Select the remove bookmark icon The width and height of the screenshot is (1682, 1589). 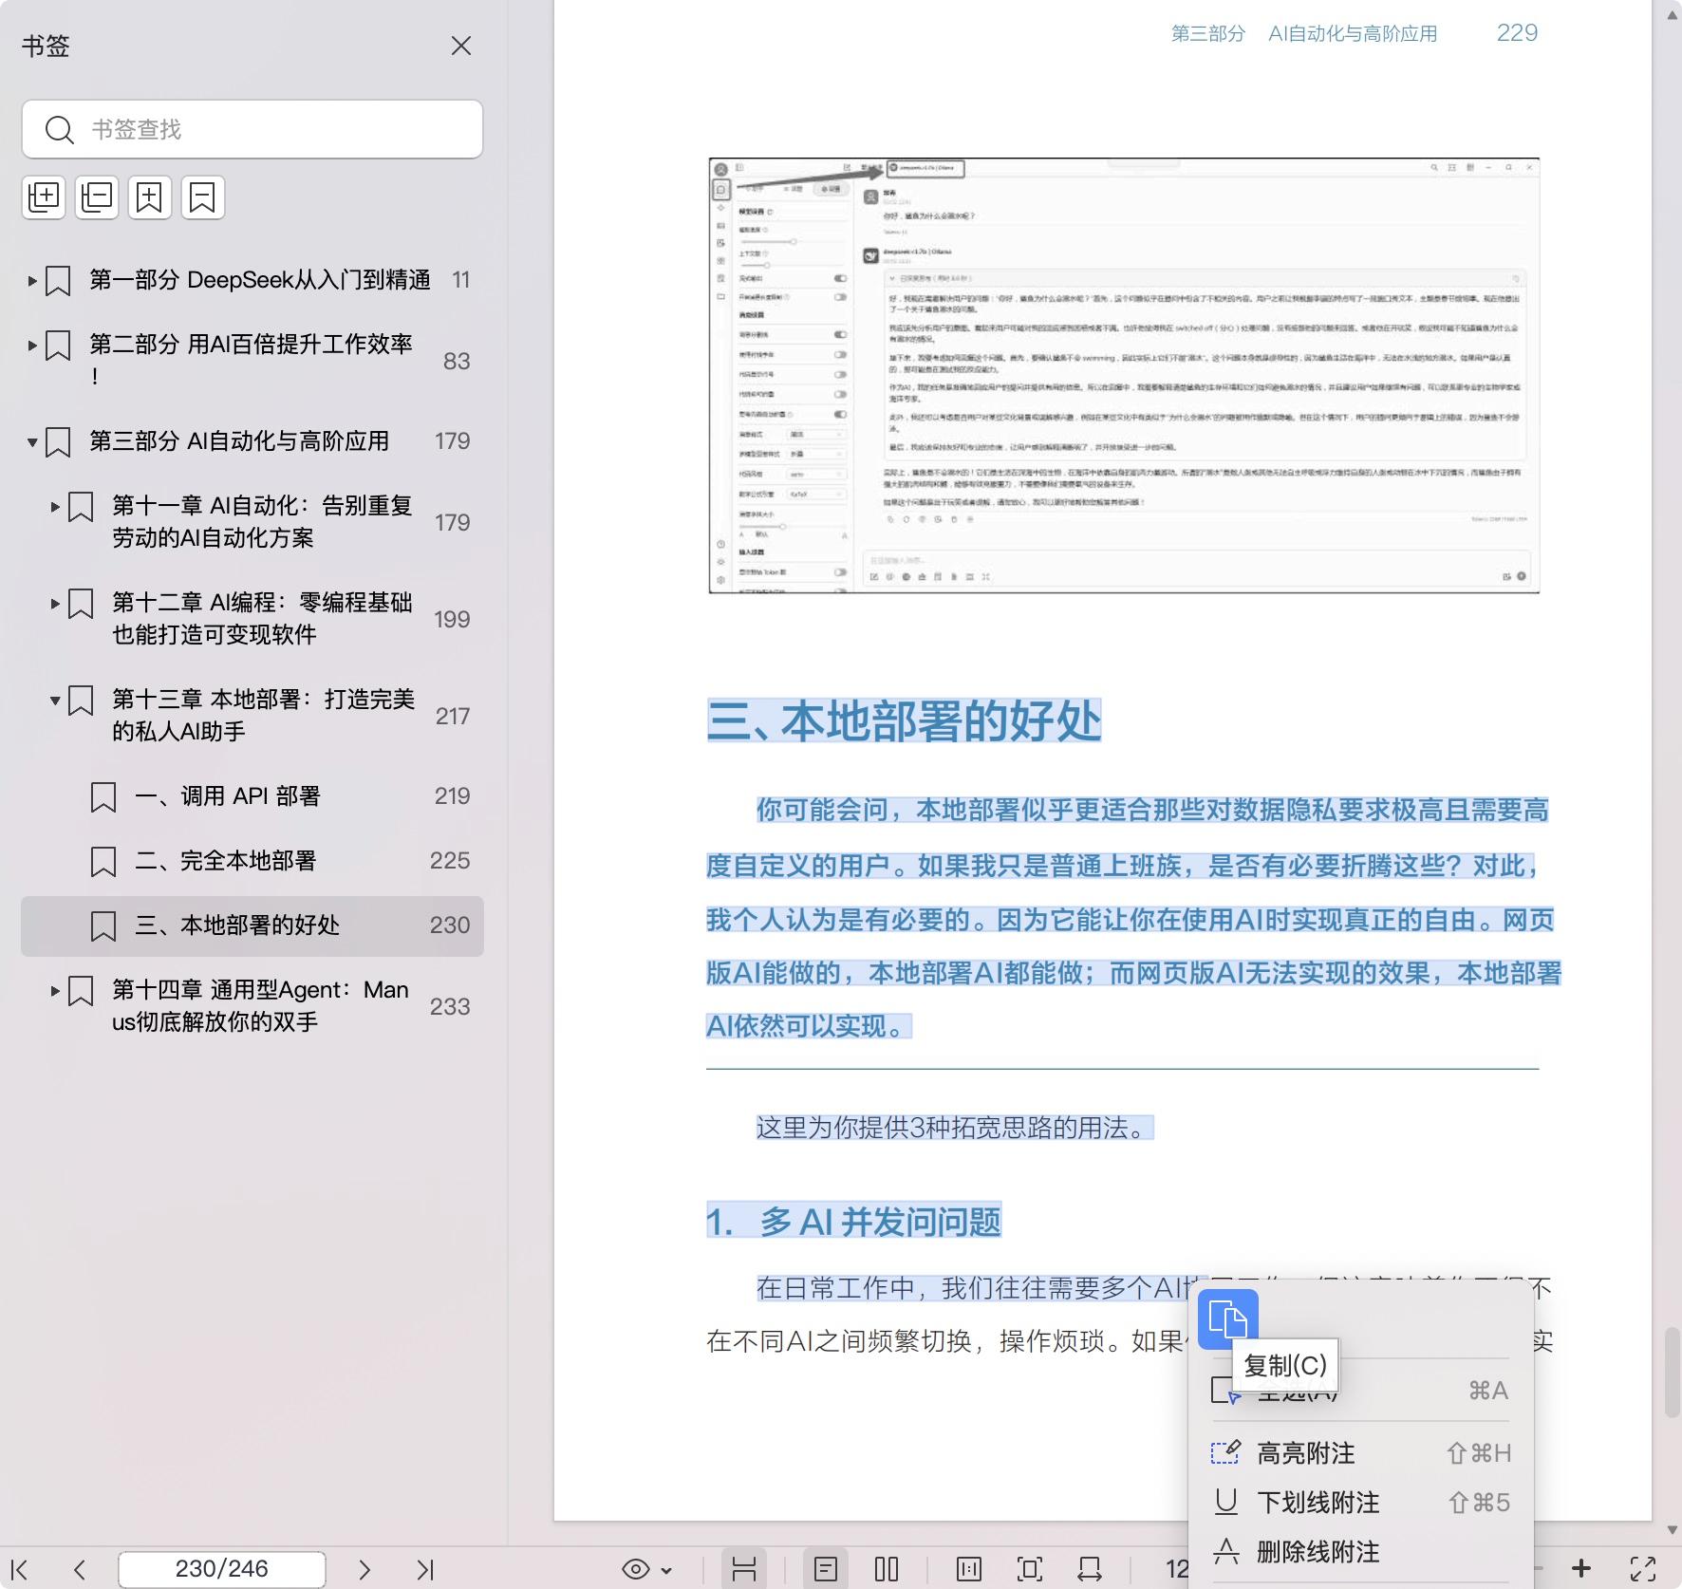tap(203, 197)
